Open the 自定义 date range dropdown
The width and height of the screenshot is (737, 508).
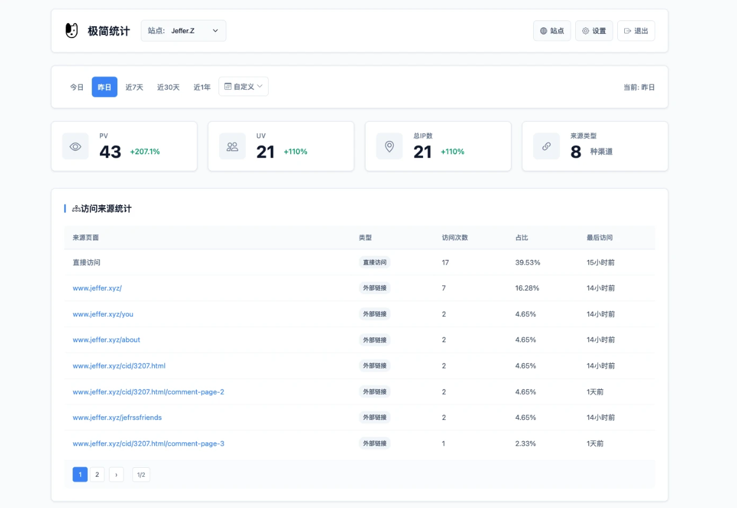tap(243, 87)
